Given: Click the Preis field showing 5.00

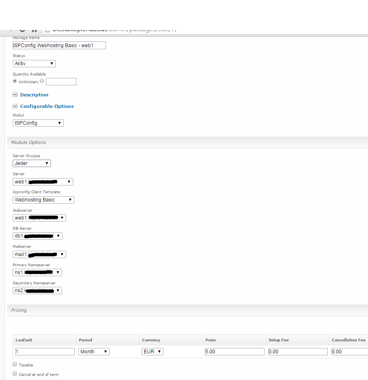Looking at the screenshot, I should pyautogui.click(x=235, y=352).
